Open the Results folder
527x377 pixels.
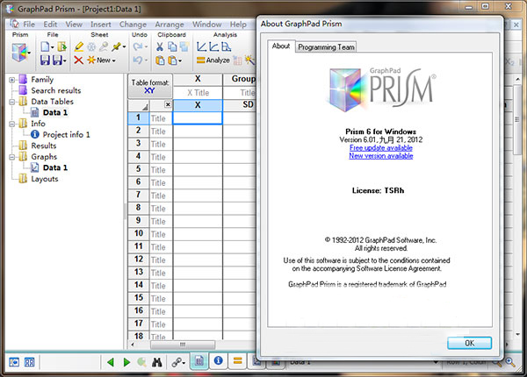pos(44,146)
